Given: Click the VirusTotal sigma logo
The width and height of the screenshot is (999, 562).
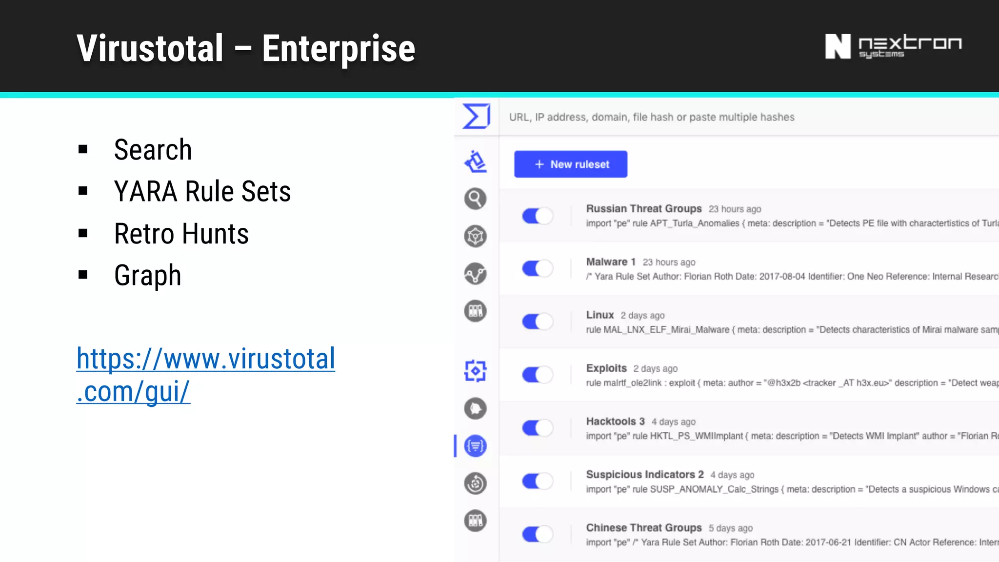Looking at the screenshot, I should pos(476,116).
